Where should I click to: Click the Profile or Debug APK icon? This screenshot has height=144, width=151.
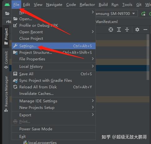click(x=15, y=25)
